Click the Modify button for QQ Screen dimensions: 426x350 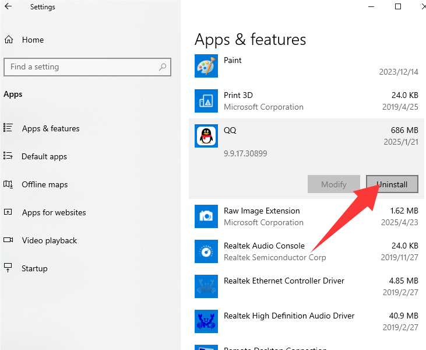tap(334, 184)
